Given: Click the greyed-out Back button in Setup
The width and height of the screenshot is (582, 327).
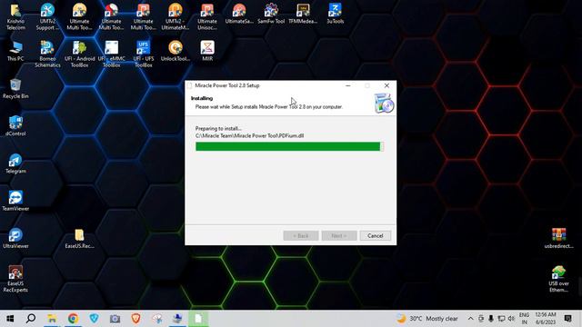Looking at the screenshot, I should (301, 236).
